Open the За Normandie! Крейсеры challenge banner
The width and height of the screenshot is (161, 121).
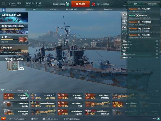tap(14, 29)
